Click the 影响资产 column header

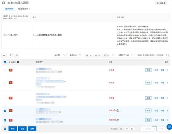click(x=39, y=62)
